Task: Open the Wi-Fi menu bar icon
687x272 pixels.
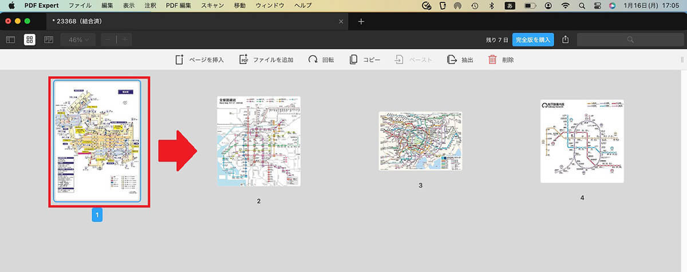Action: [566, 5]
